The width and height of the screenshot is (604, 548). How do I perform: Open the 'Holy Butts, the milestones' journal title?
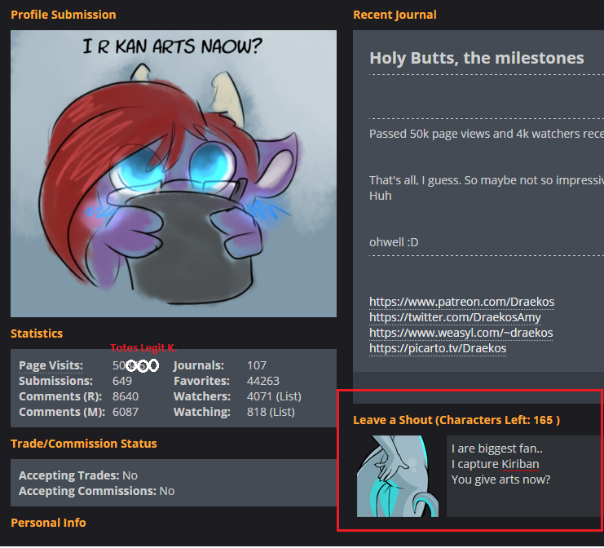point(477,58)
